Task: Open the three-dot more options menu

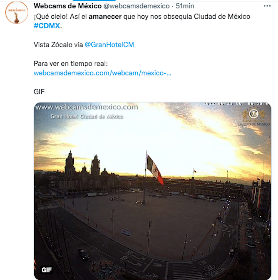Action: click(267, 6)
